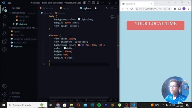
Task: Toggle the primary side bar layout icon
Action: coord(85,3)
